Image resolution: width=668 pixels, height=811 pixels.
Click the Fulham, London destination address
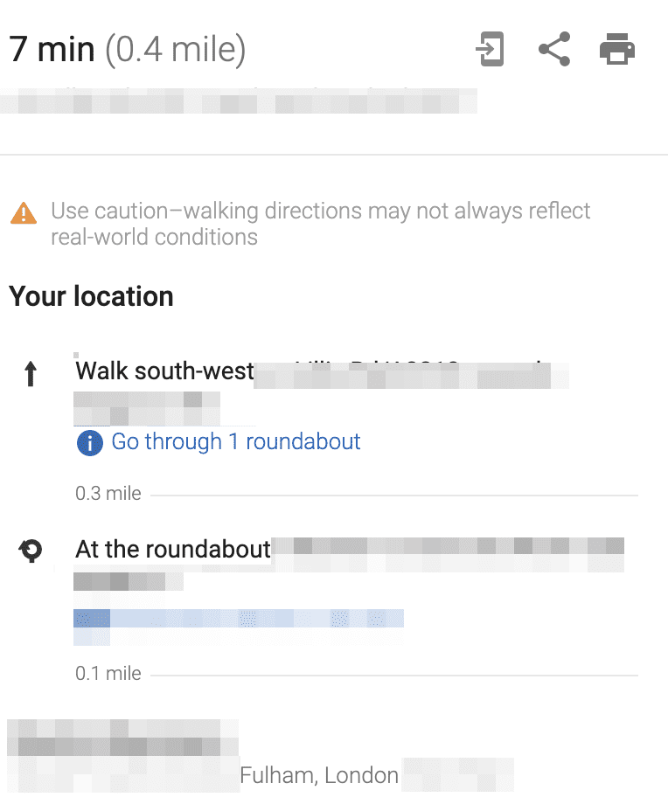pos(319,775)
